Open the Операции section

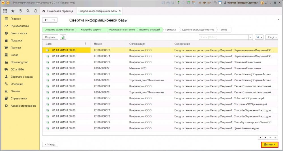pyautogui.click(x=17, y=84)
